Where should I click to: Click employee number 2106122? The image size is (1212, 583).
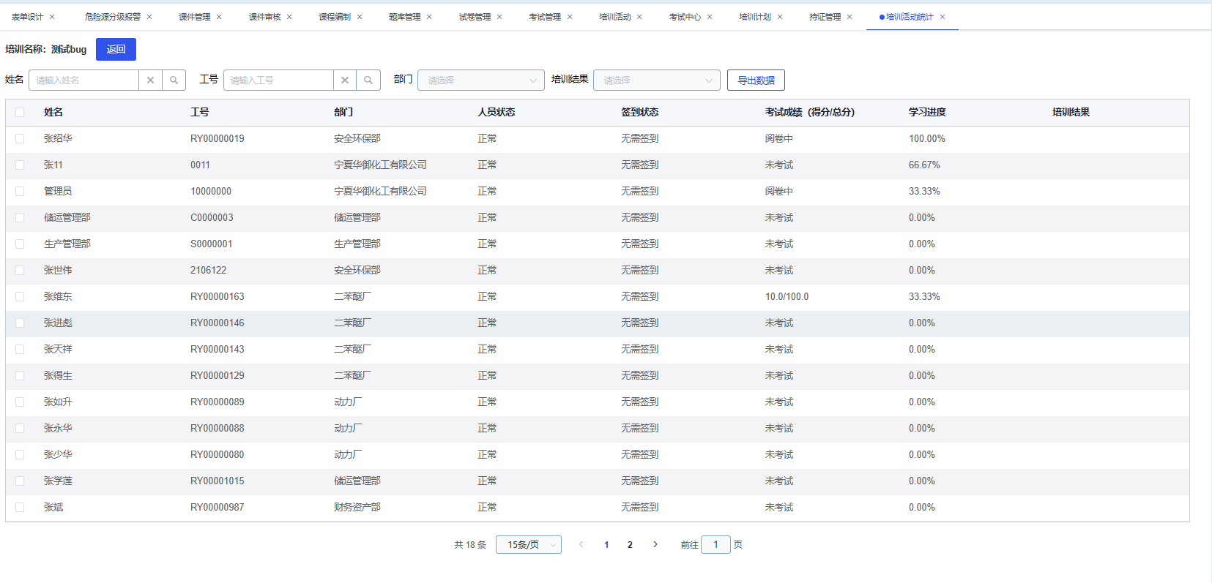(x=209, y=271)
